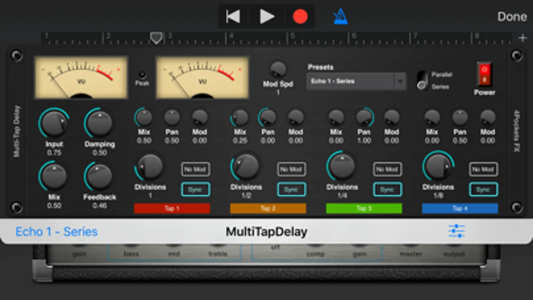This screenshot has width=533, height=300.
Task: Click the Tap 4 Mix knob
Action: (432, 117)
